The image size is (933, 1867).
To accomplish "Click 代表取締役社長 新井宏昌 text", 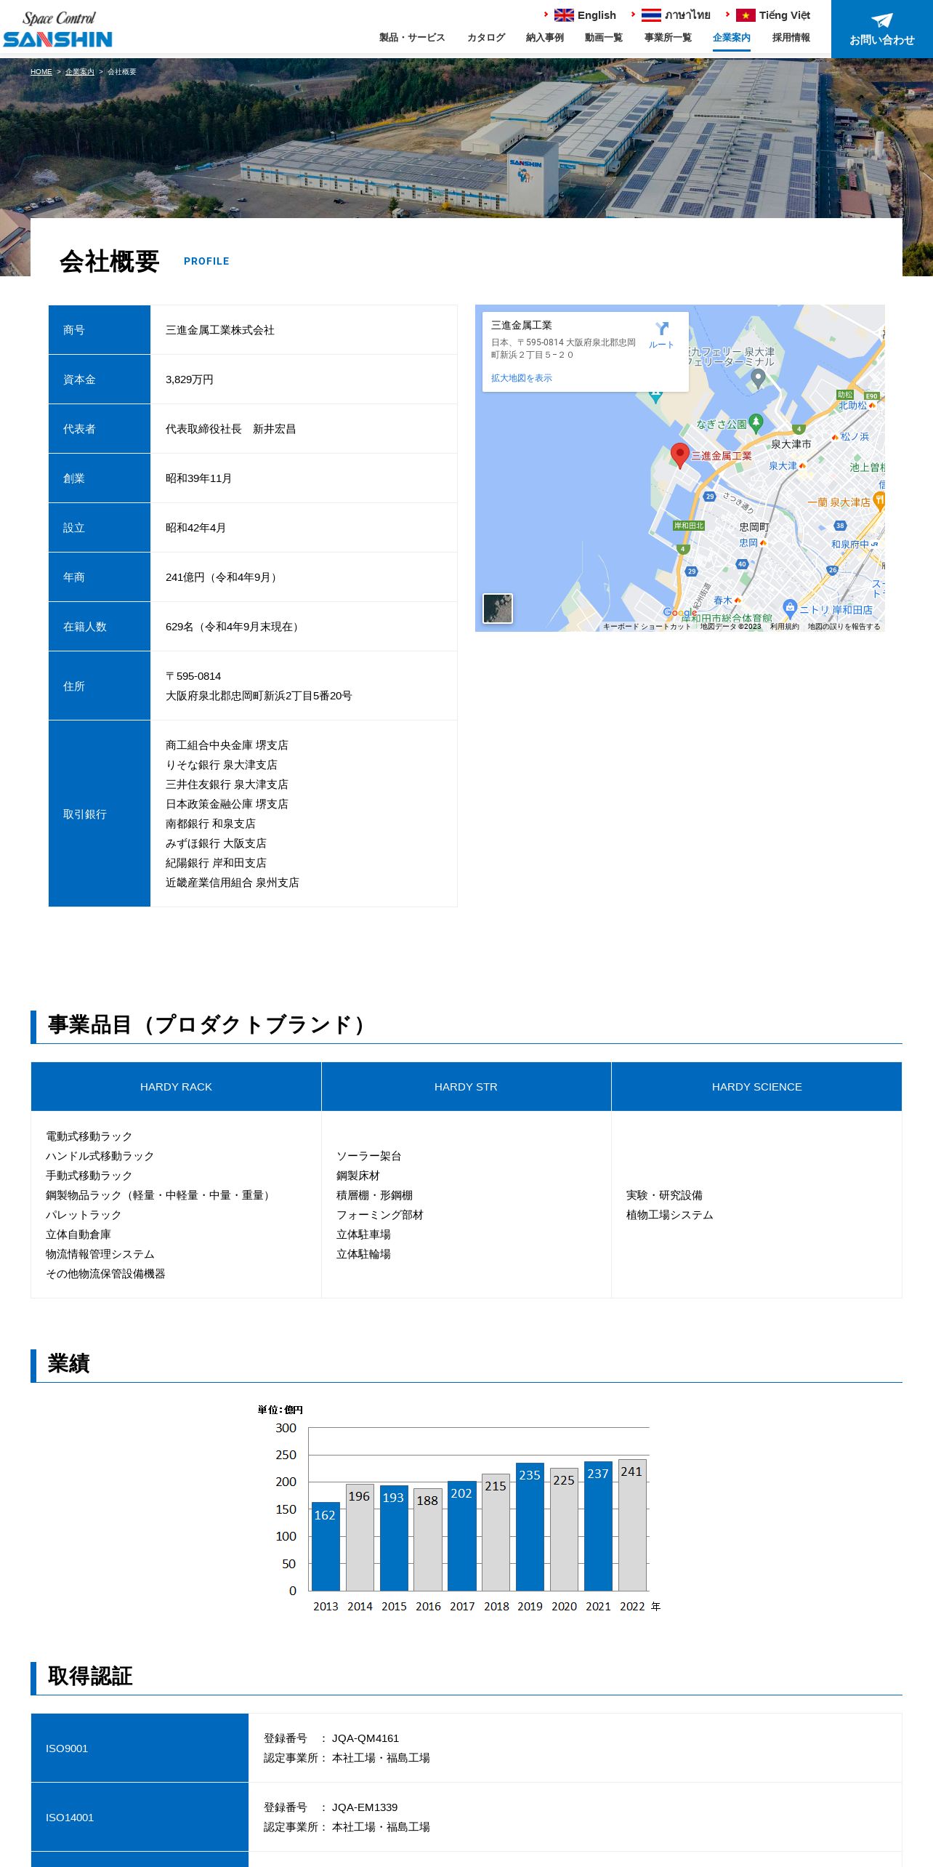I will tap(231, 429).
